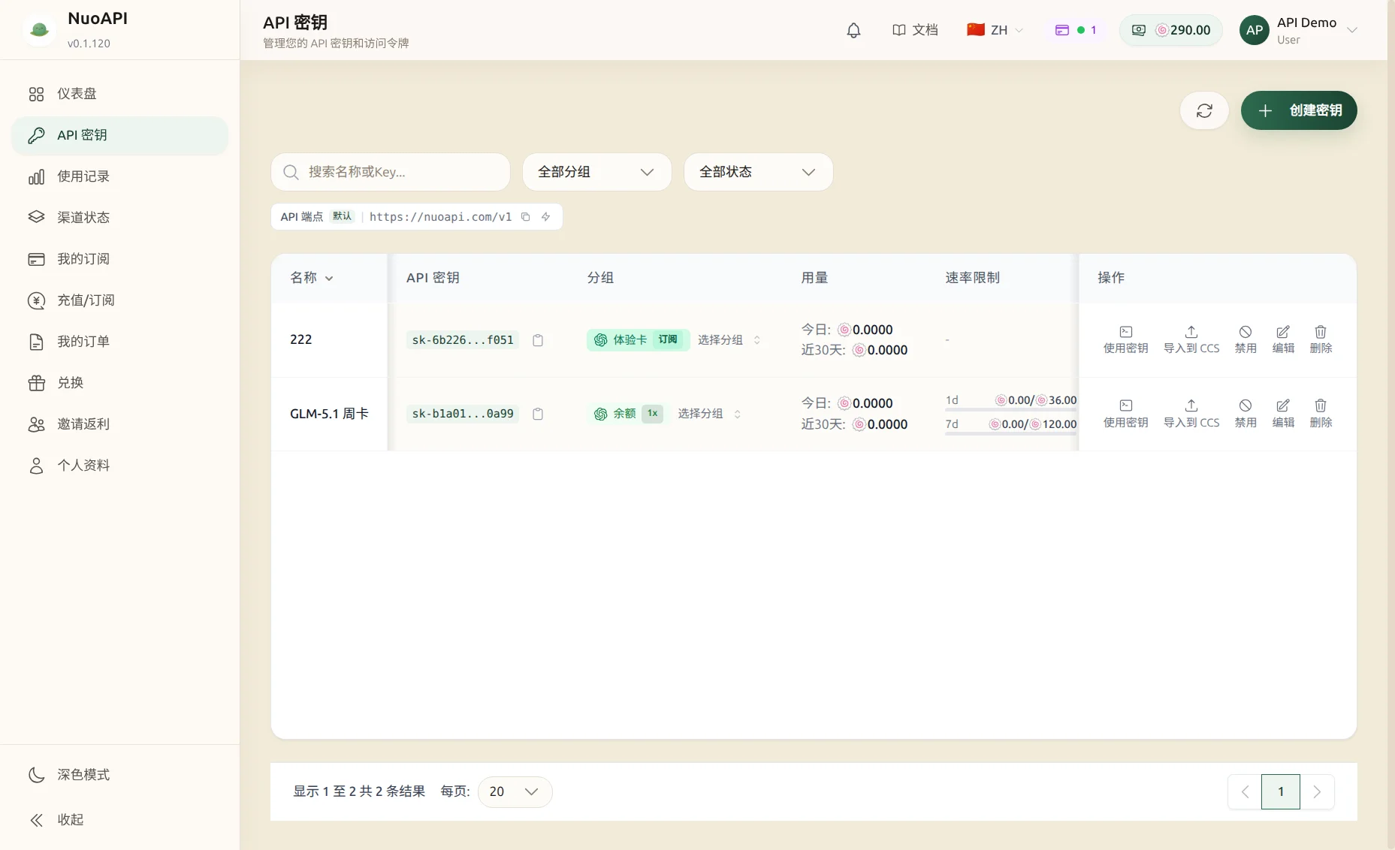This screenshot has width=1395, height=850.
Task: Open the 仪表盘 sidebar item
Action: [x=119, y=94]
